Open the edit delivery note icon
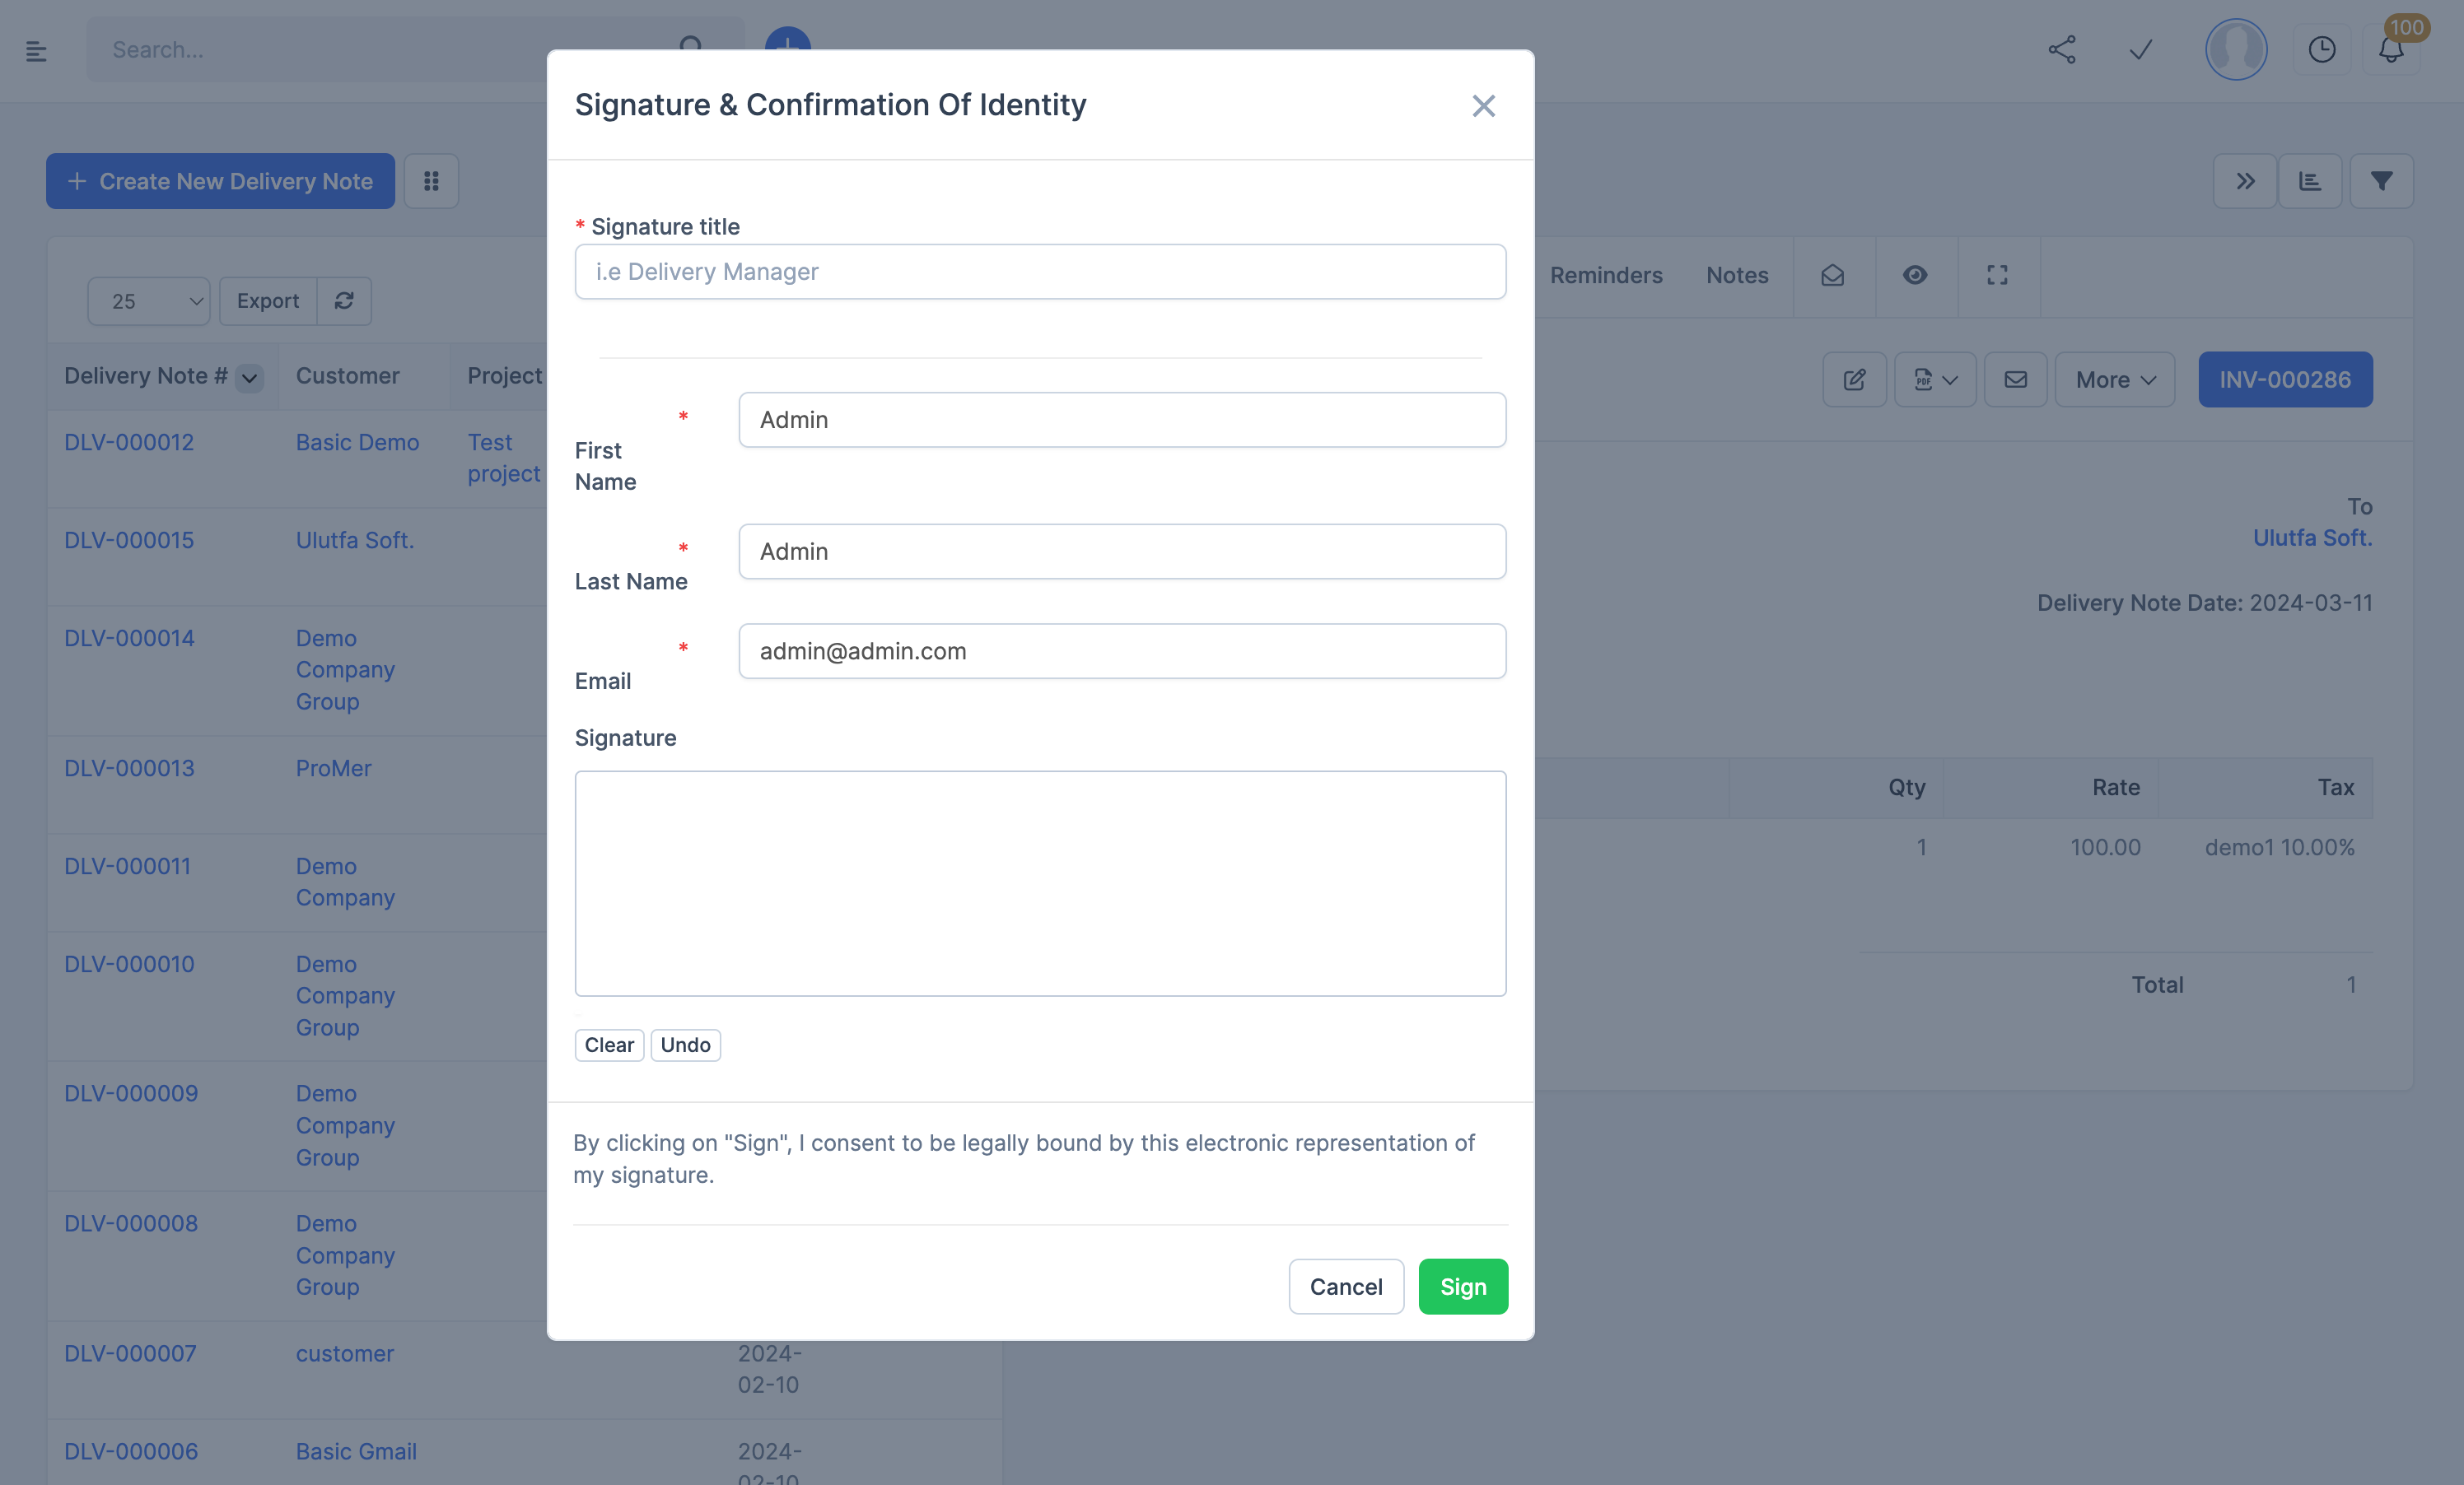2464x1485 pixels. 1854,379
